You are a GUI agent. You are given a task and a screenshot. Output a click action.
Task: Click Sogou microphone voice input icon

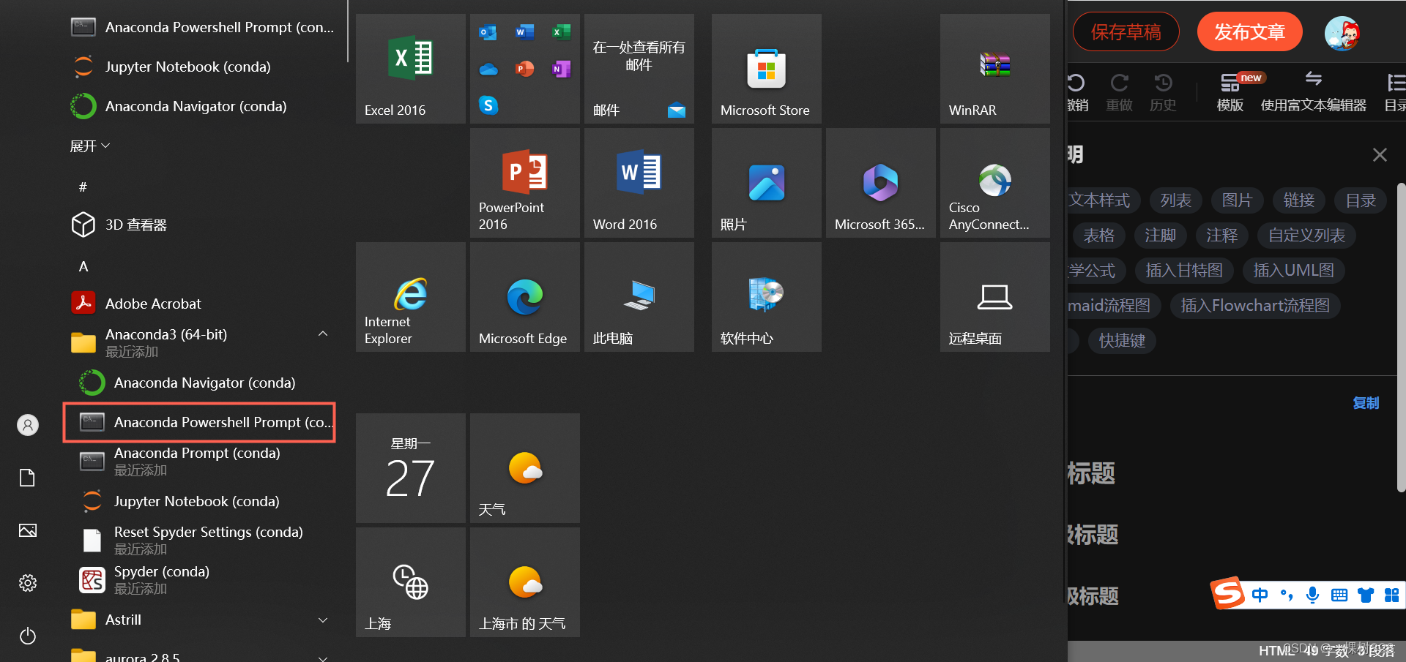tap(1313, 595)
